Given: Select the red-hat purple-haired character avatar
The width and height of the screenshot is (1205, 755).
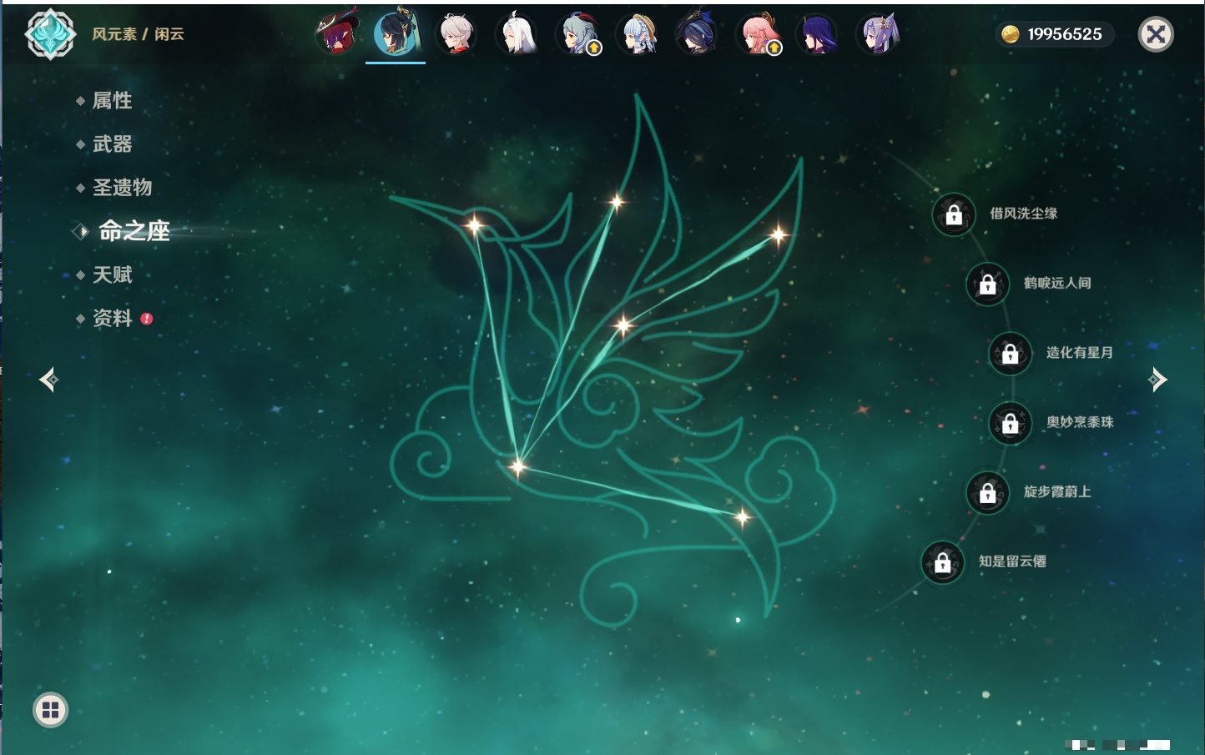Looking at the screenshot, I should click(x=336, y=33).
